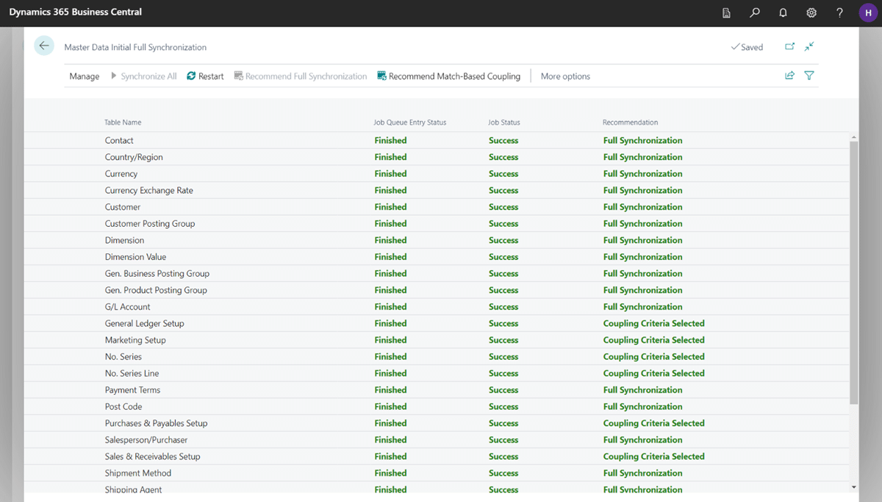Screen dimensions: 882x502
Task: Click the Job Status column header
Action: tap(504, 123)
